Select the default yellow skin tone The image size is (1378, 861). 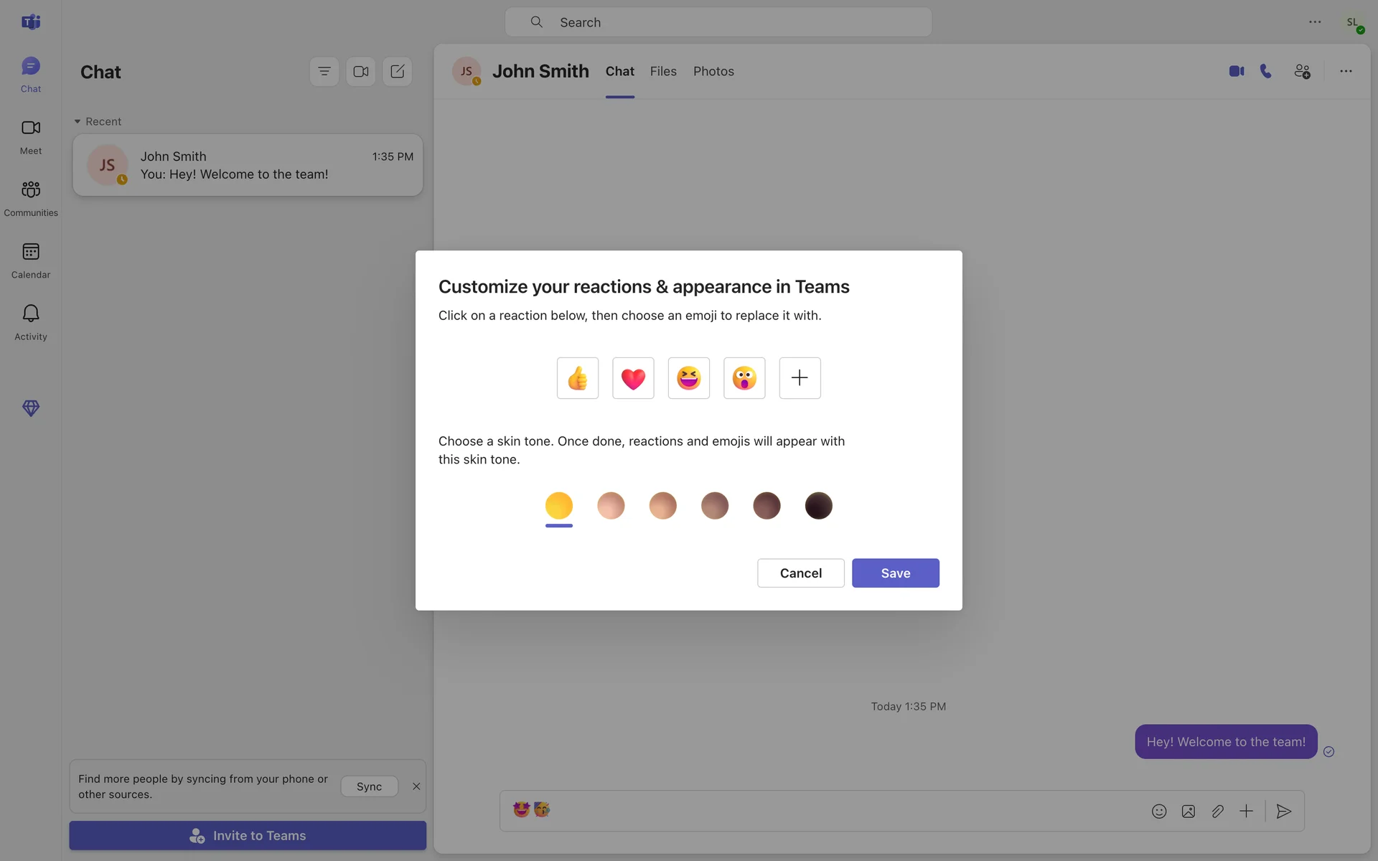coord(559,506)
